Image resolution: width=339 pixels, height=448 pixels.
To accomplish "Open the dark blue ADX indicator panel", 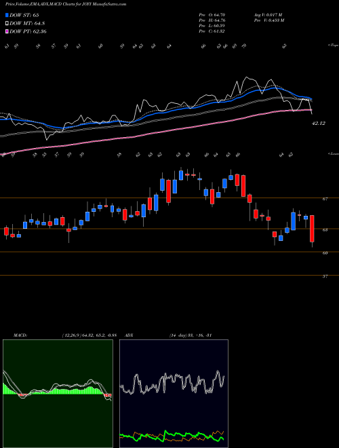I will click(x=174, y=394).
